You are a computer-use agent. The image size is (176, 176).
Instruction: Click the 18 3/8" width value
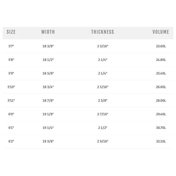pos(48,46)
